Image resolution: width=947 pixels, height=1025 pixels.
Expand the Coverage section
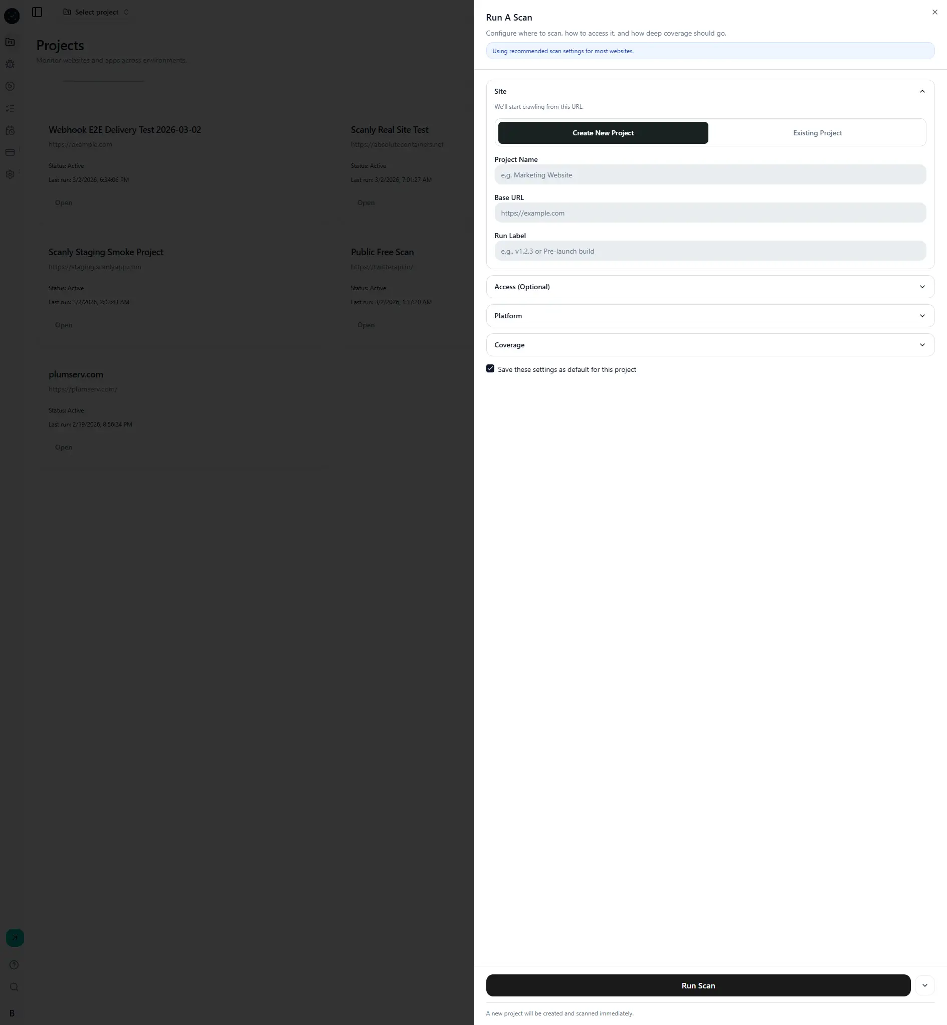(710, 345)
